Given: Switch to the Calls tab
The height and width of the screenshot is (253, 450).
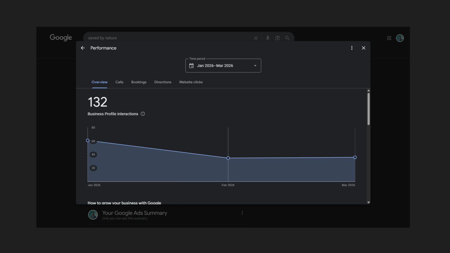Looking at the screenshot, I should [119, 82].
